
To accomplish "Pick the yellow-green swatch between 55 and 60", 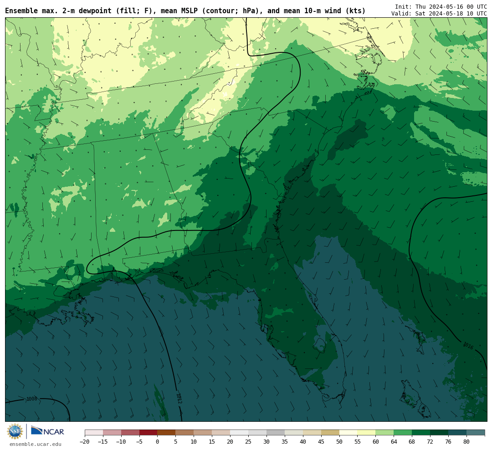I will pyautogui.click(x=367, y=433).
